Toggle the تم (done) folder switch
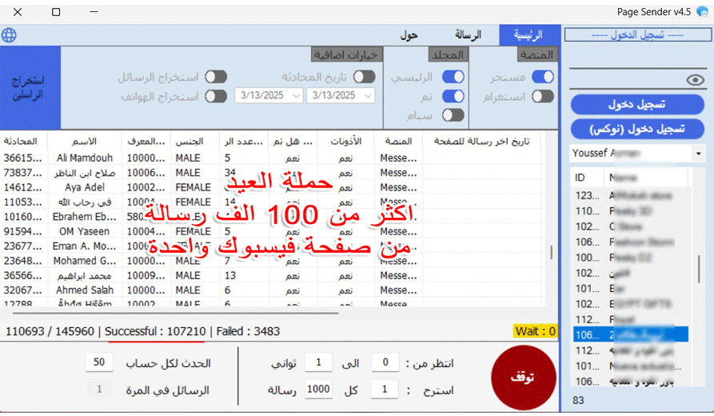Screen dimensions: 714x416 (x=453, y=97)
